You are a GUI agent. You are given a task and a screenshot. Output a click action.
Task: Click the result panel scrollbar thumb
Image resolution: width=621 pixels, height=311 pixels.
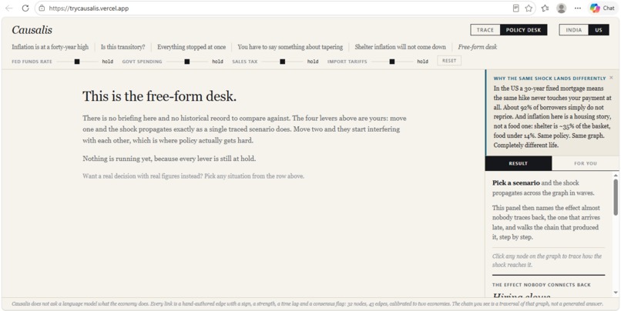pyautogui.click(x=616, y=197)
